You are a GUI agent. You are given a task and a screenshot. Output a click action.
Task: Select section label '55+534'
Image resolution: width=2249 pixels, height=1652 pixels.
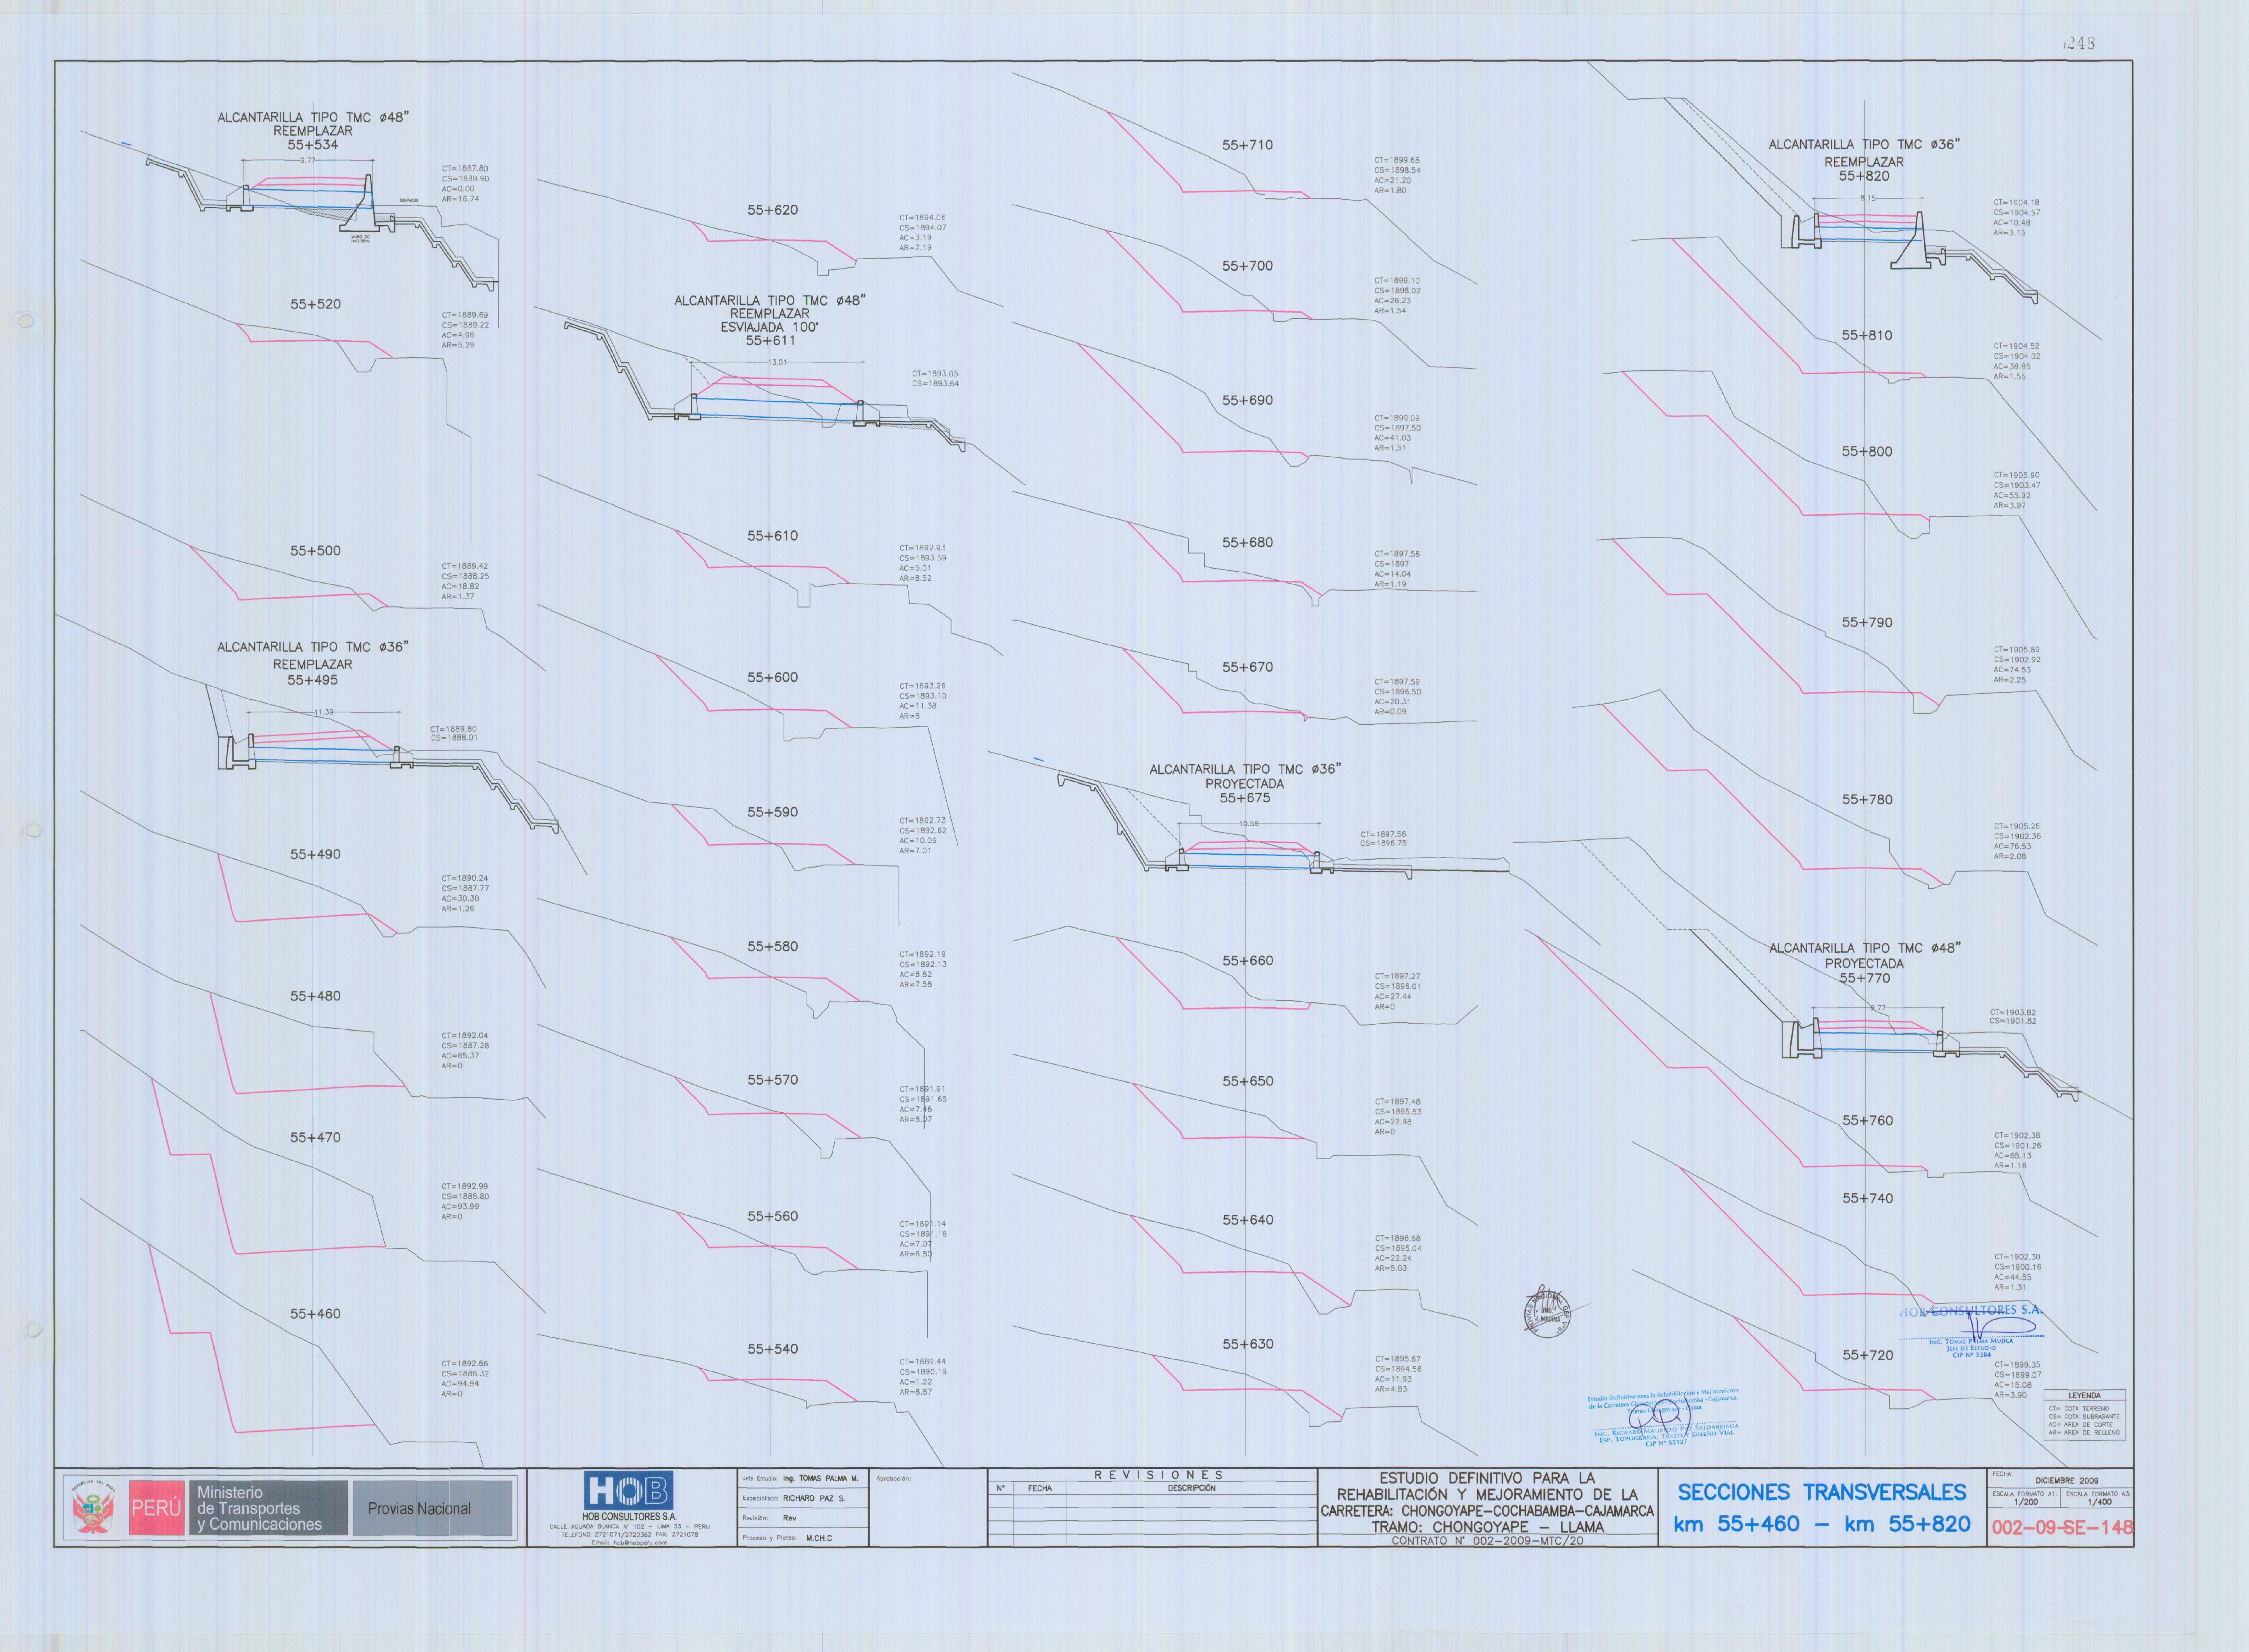click(313, 145)
